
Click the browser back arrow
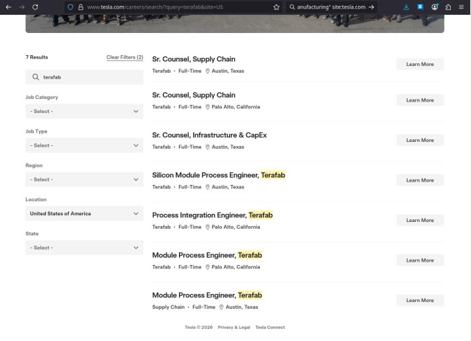coord(8,7)
